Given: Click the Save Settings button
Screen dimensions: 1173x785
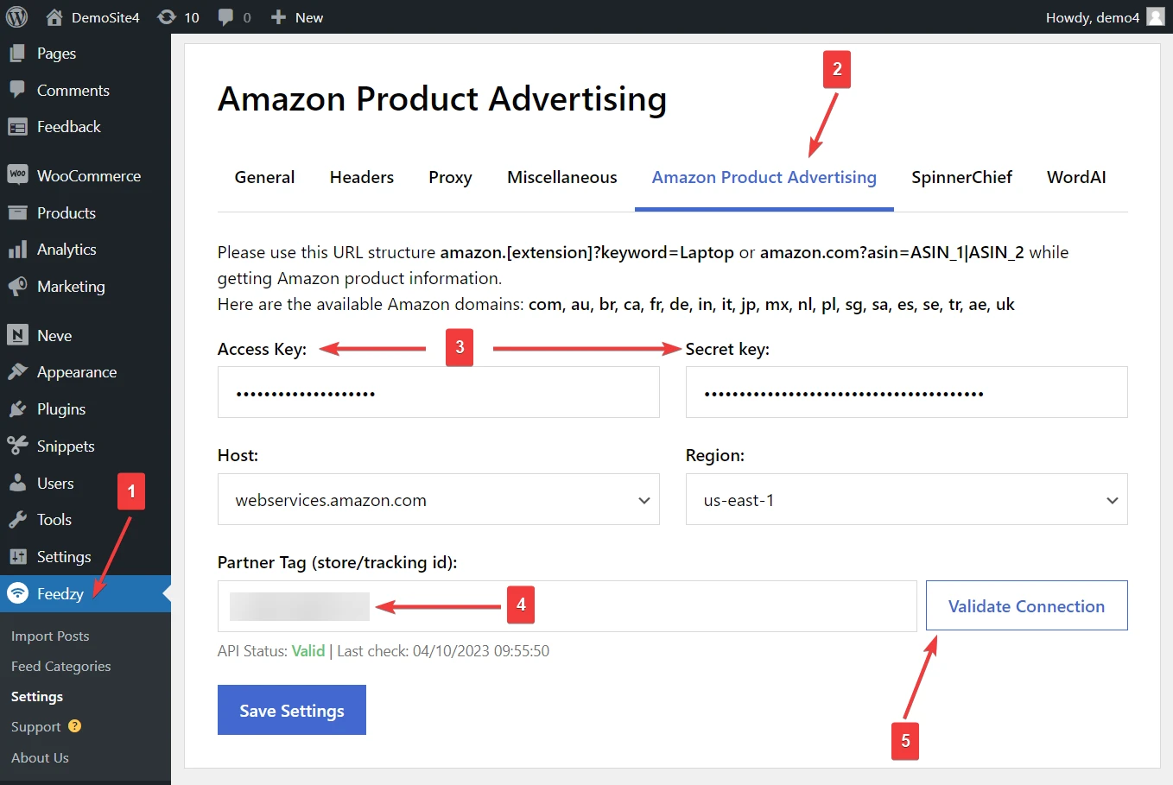Looking at the screenshot, I should (x=292, y=710).
